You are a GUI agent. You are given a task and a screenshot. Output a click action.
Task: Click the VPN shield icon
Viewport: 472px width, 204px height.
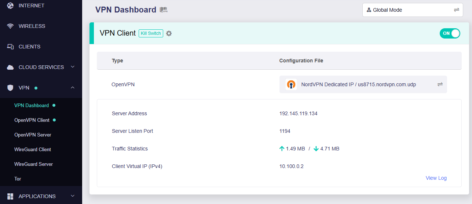10,88
